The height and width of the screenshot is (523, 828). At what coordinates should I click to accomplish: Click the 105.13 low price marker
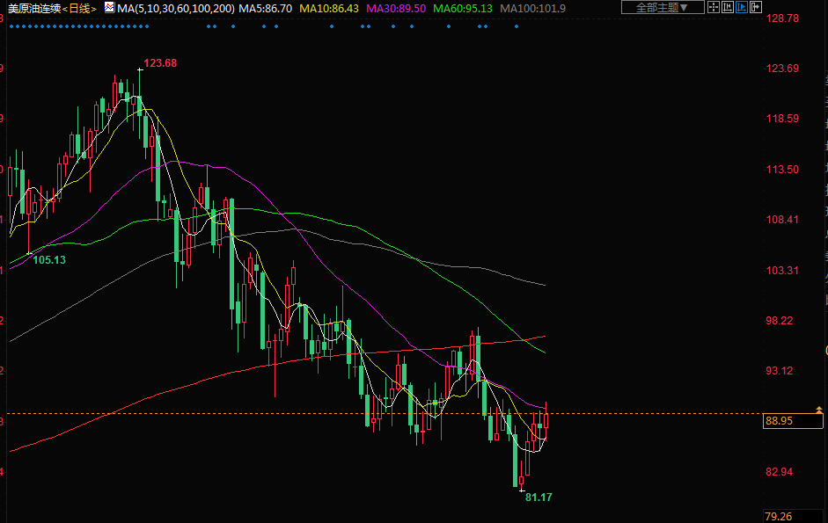click(49, 259)
